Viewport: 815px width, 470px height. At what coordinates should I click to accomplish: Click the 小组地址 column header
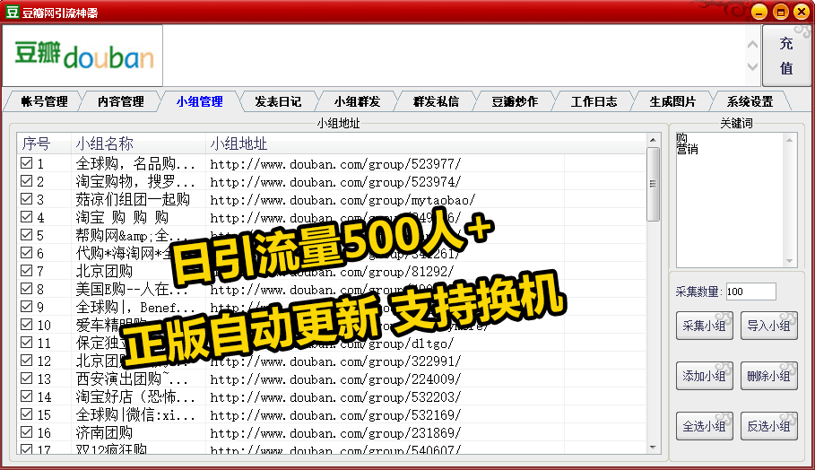(385, 144)
